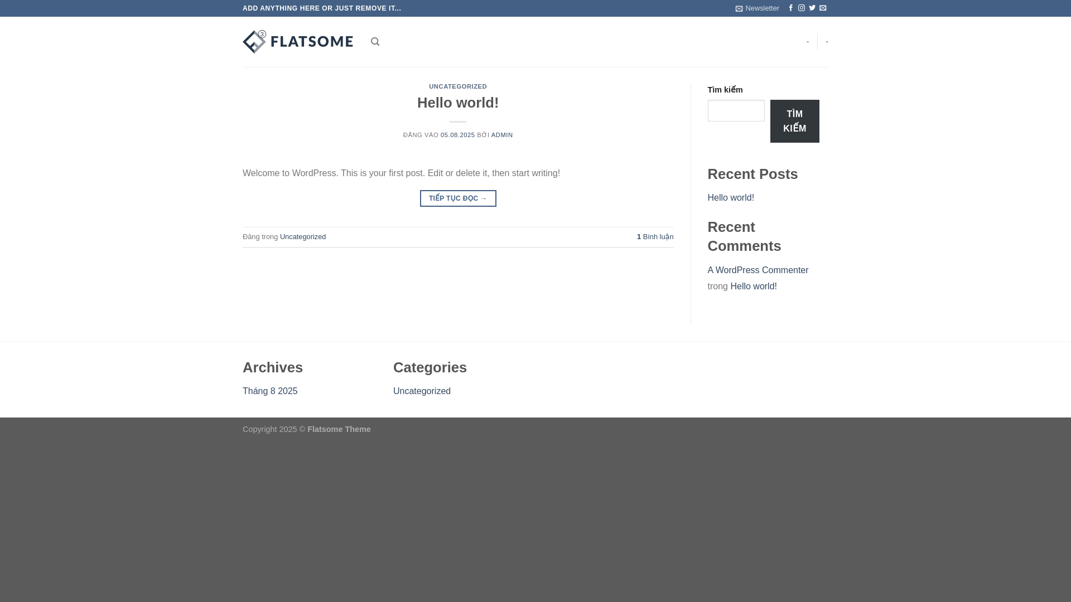Viewport: 1071px width, 602px height.
Task: Open the Twitter follow icon
Action: [812, 8]
